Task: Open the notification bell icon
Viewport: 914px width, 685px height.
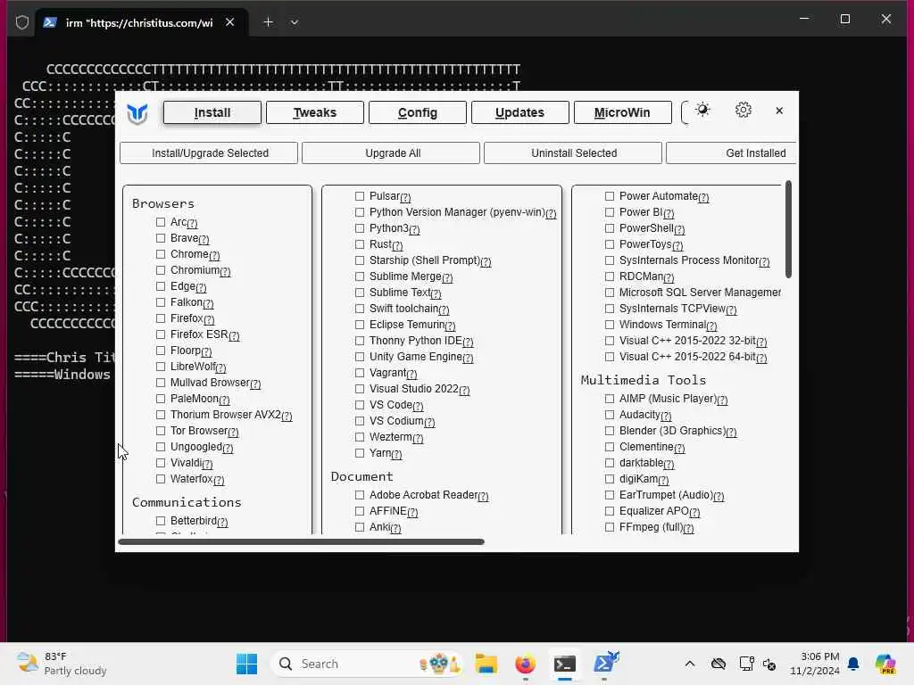Action: click(x=853, y=664)
